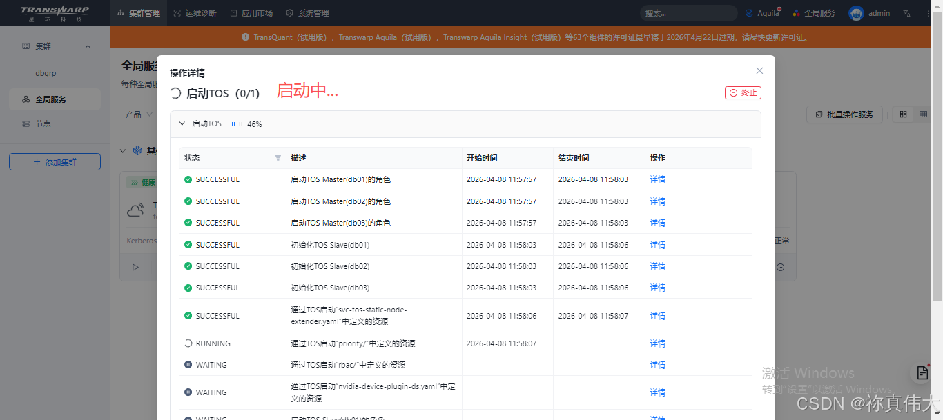Viewport: 943px width, 420px height.
Task: Click the RUNNING spinner icon
Action: [x=188, y=343]
